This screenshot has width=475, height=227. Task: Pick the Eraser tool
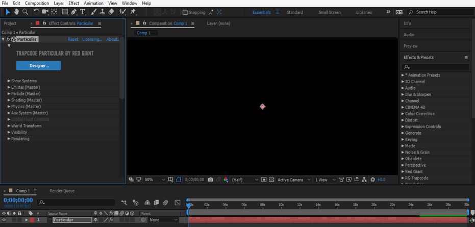[x=111, y=12]
